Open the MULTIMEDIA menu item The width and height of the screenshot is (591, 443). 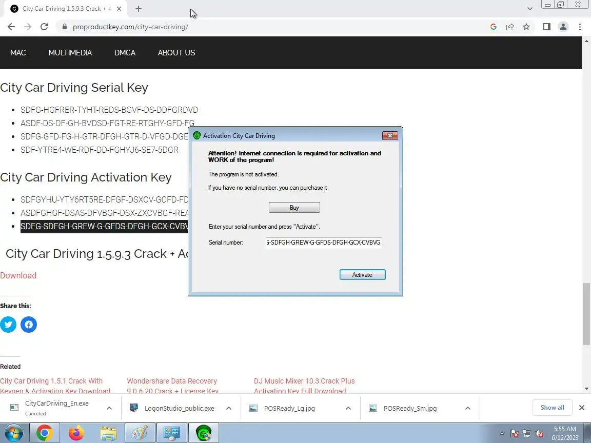(x=70, y=53)
